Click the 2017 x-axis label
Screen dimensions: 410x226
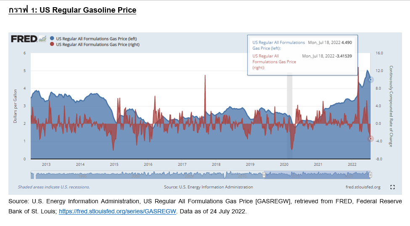182,164
